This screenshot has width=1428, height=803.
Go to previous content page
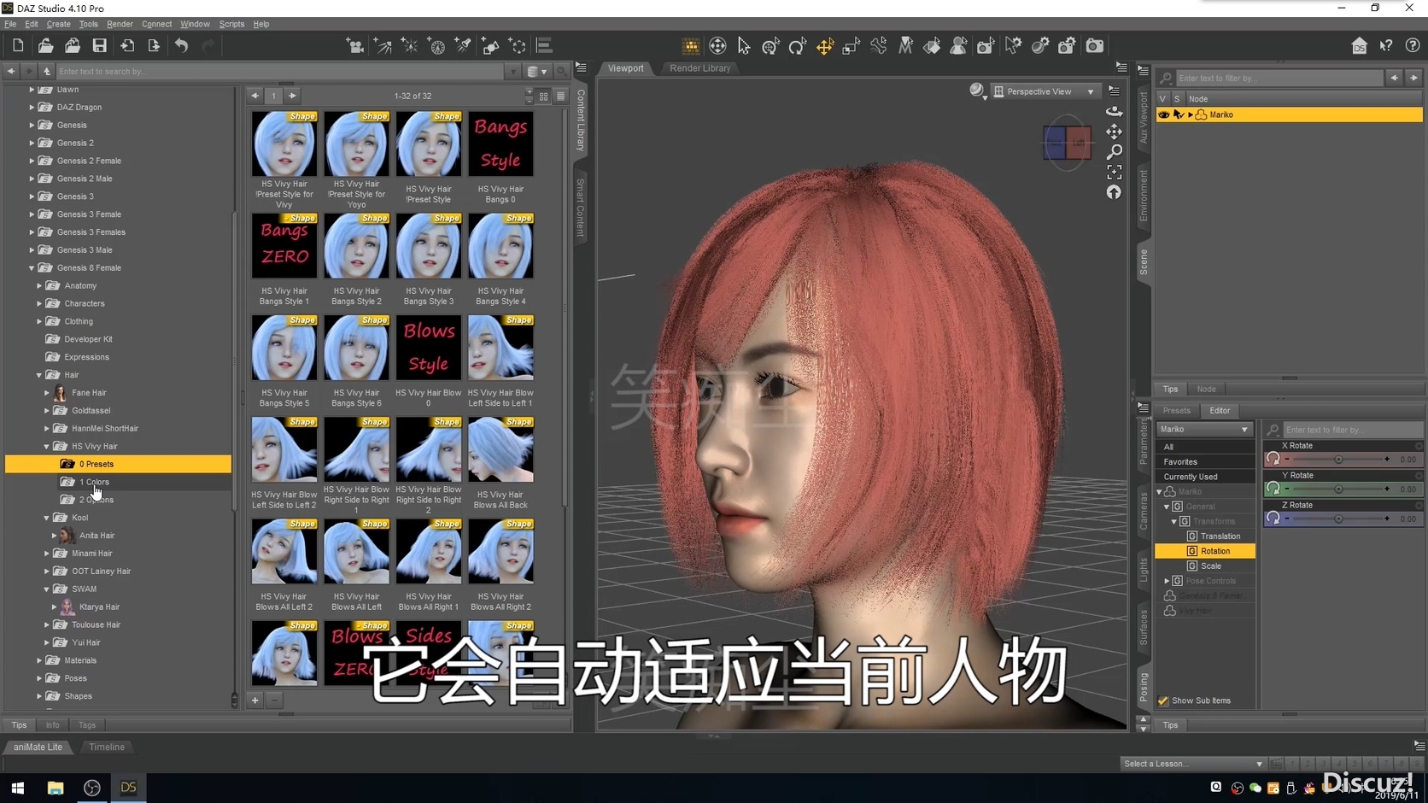[x=255, y=96]
